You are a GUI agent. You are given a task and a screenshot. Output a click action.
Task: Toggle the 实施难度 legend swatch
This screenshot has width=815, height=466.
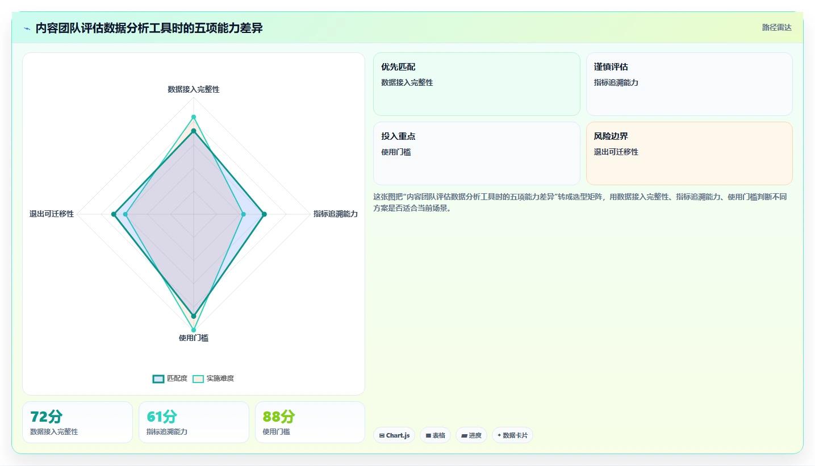pos(198,378)
